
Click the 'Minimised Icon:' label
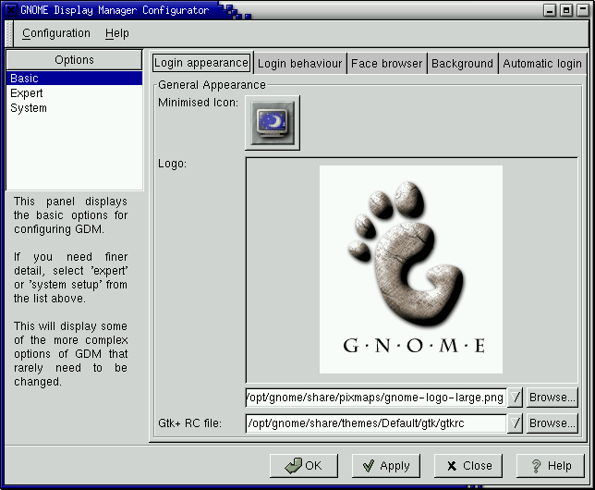(x=198, y=103)
